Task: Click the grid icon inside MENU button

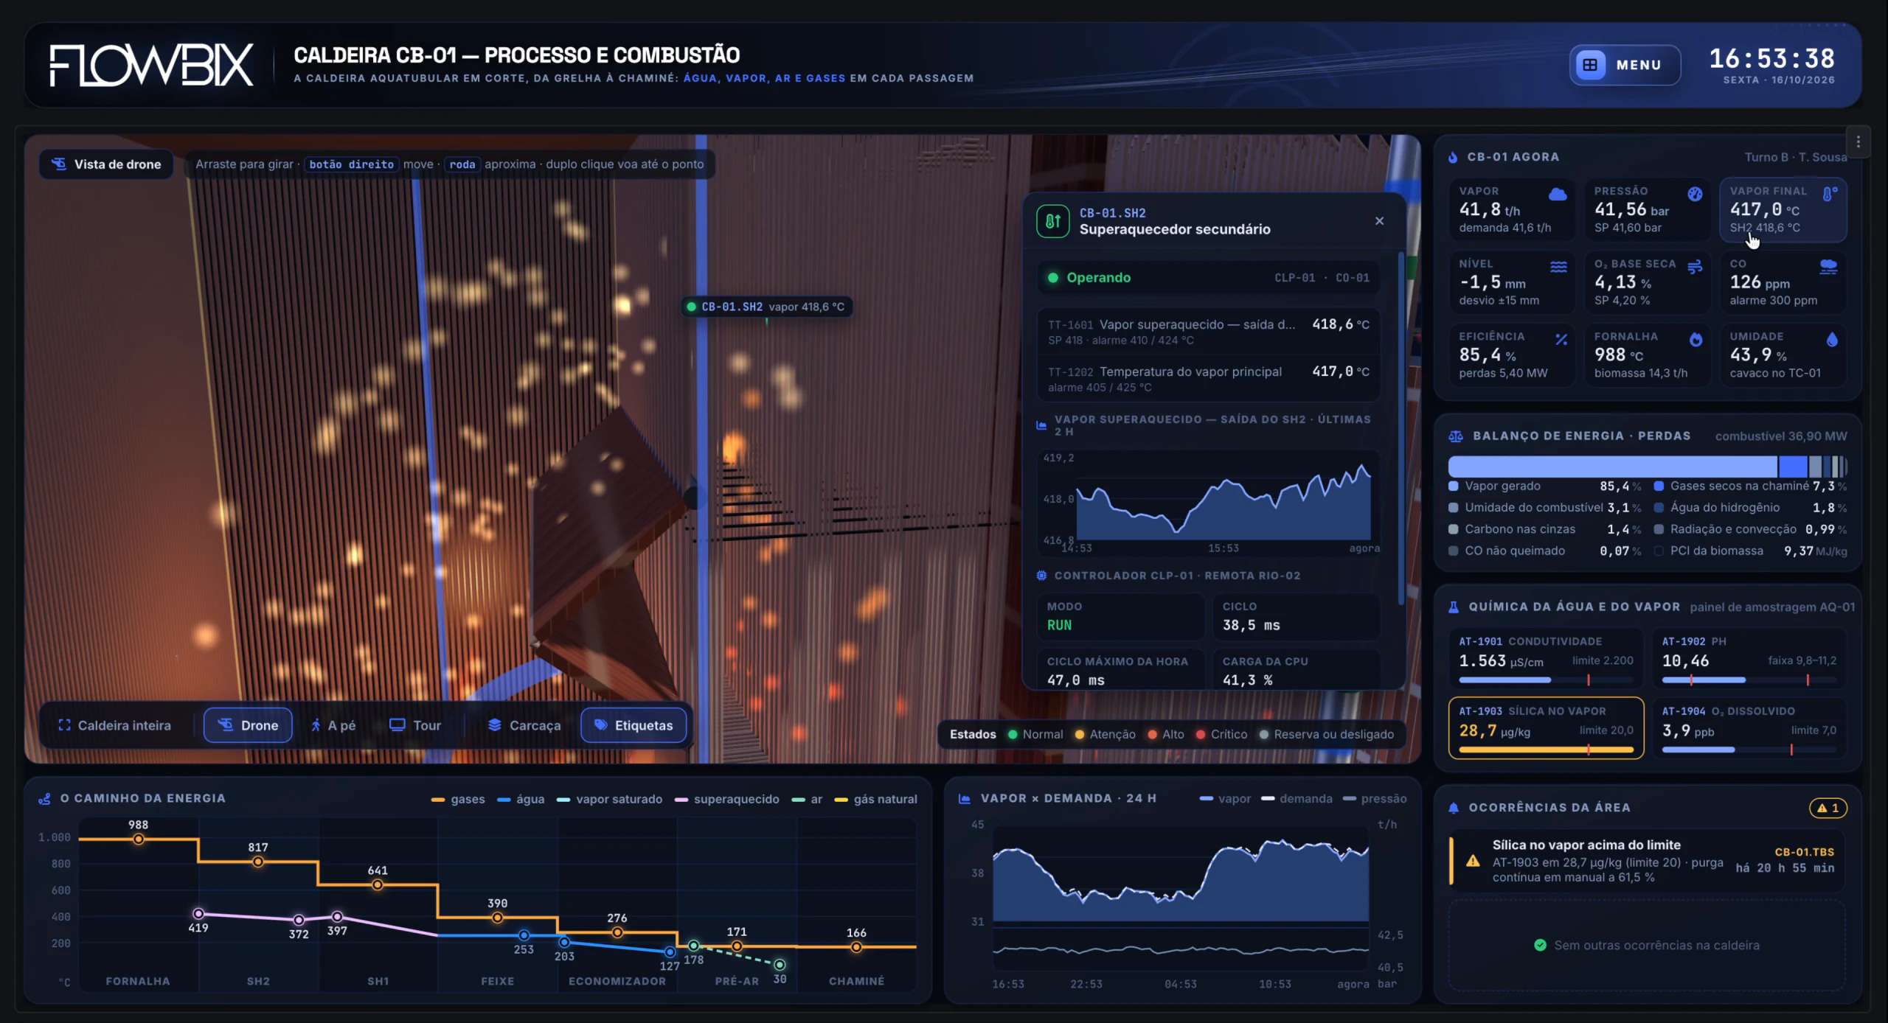Action: pyautogui.click(x=1590, y=65)
